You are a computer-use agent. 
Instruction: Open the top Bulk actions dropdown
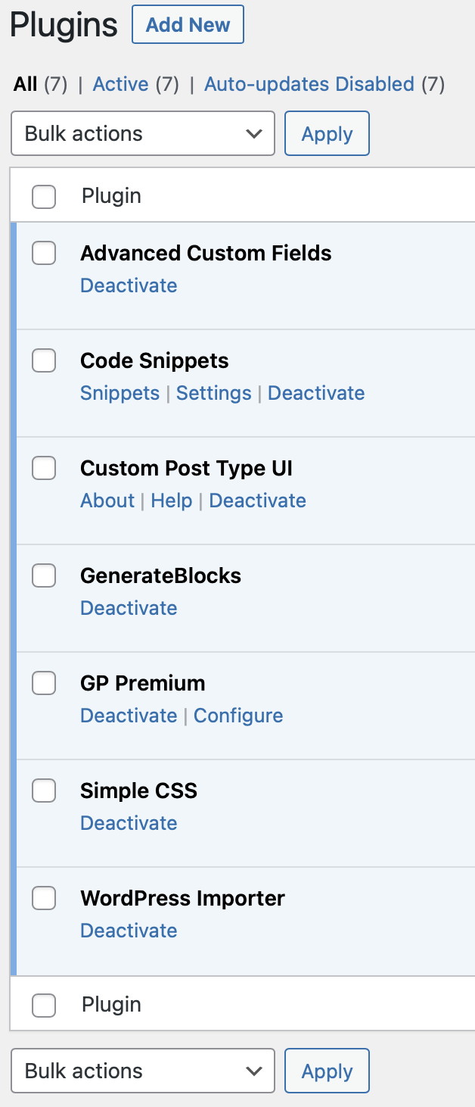click(143, 134)
